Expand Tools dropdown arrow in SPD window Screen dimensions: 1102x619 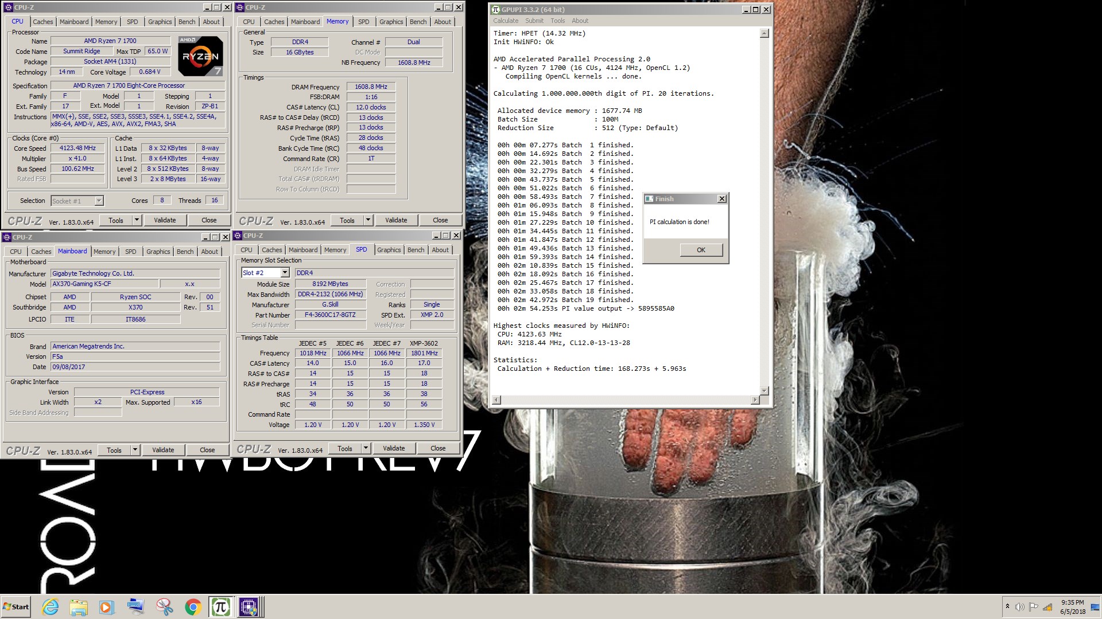(x=366, y=448)
